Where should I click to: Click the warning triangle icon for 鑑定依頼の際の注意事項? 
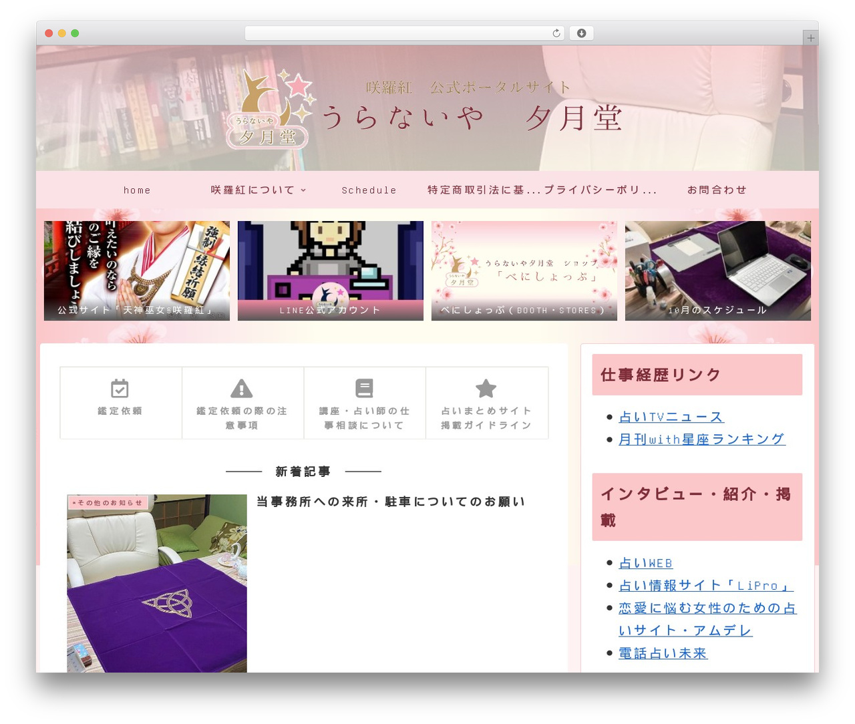coord(242,388)
